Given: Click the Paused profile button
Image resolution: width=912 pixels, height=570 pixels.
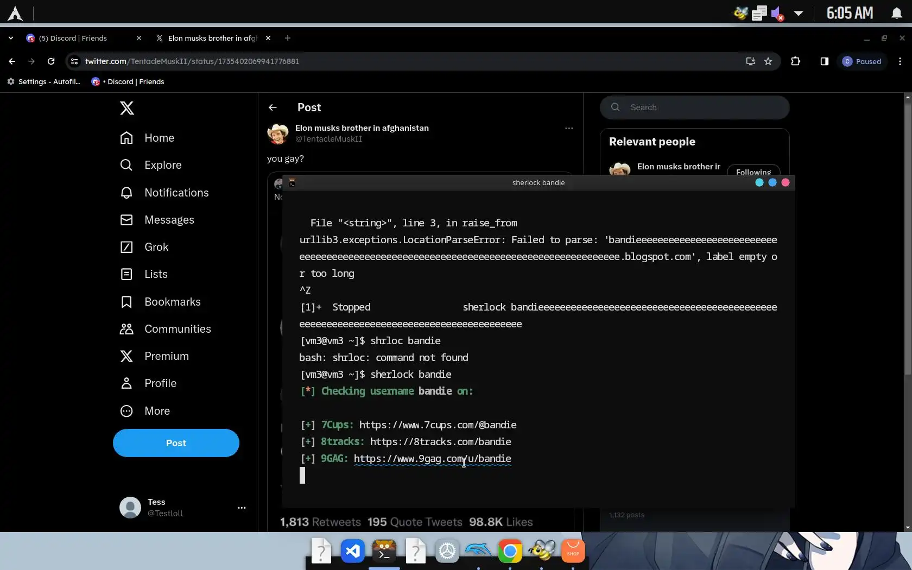Looking at the screenshot, I should pos(862,61).
